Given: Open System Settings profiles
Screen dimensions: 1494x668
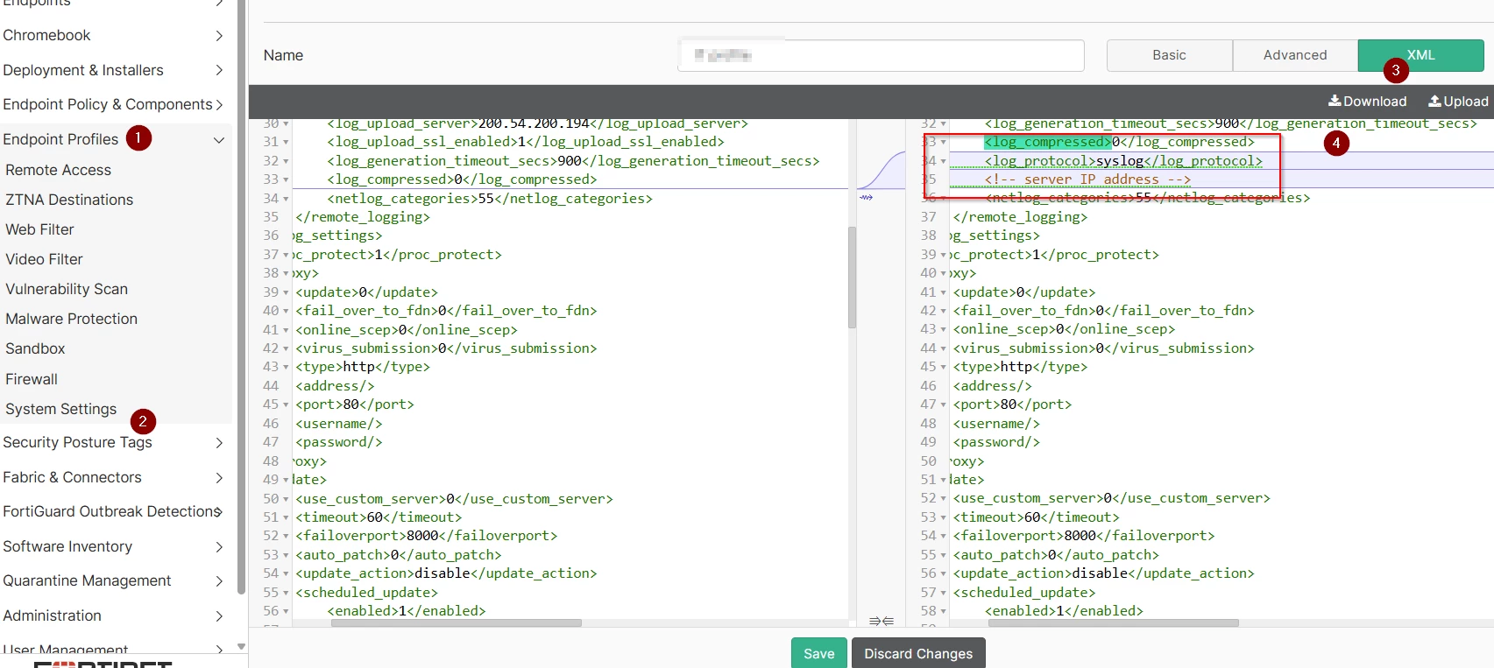Looking at the screenshot, I should (60, 409).
